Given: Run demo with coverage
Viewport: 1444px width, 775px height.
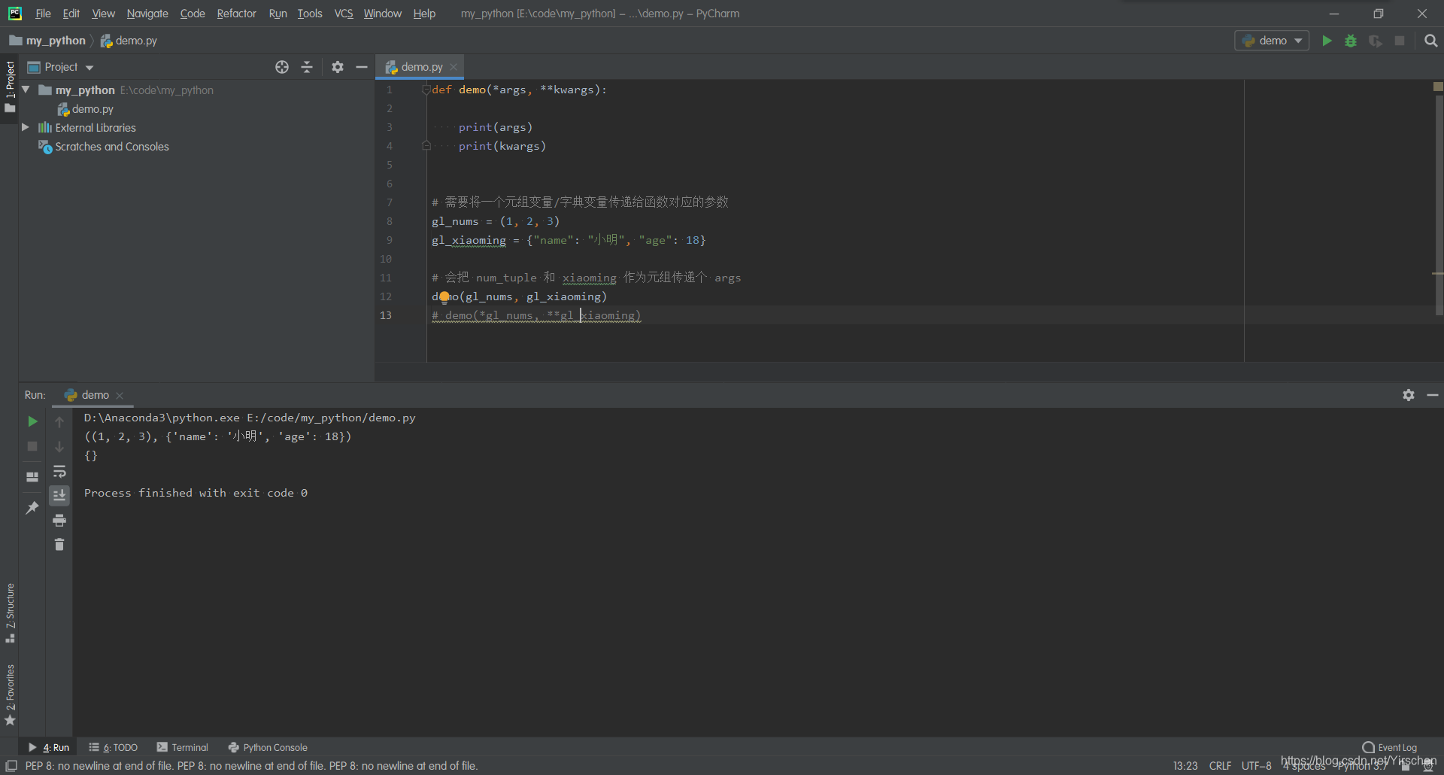Looking at the screenshot, I should click(x=1376, y=41).
